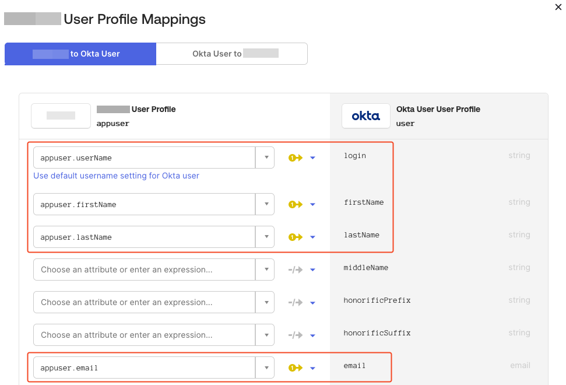Expand mapping options arrow for honorificPrefix row
The height and width of the screenshot is (385, 566).
[x=312, y=303]
